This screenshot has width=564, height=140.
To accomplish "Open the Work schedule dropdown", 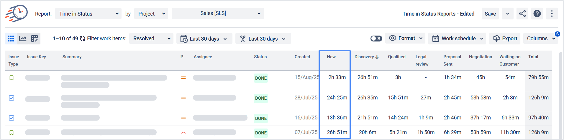I will click(457, 39).
